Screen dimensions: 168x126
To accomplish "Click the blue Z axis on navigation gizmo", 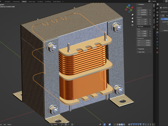I will tap(129, 5).
